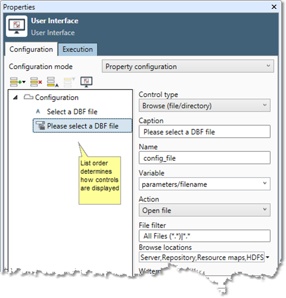The image size is (286, 298).
Task: Select the Configuration folder in the tree
Action: point(56,97)
